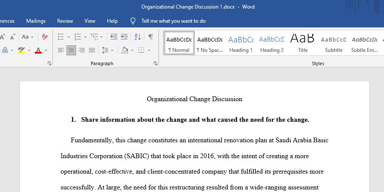This screenshot has height=192, width=384.
Task: Open the Bullets library dropdown arrow
Action: 69,37
